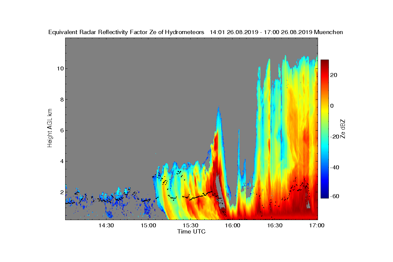Select the Ze dBZ colorbar title
Image resolution: width=393 pixels, height=262 pixels.
(343, 129)
